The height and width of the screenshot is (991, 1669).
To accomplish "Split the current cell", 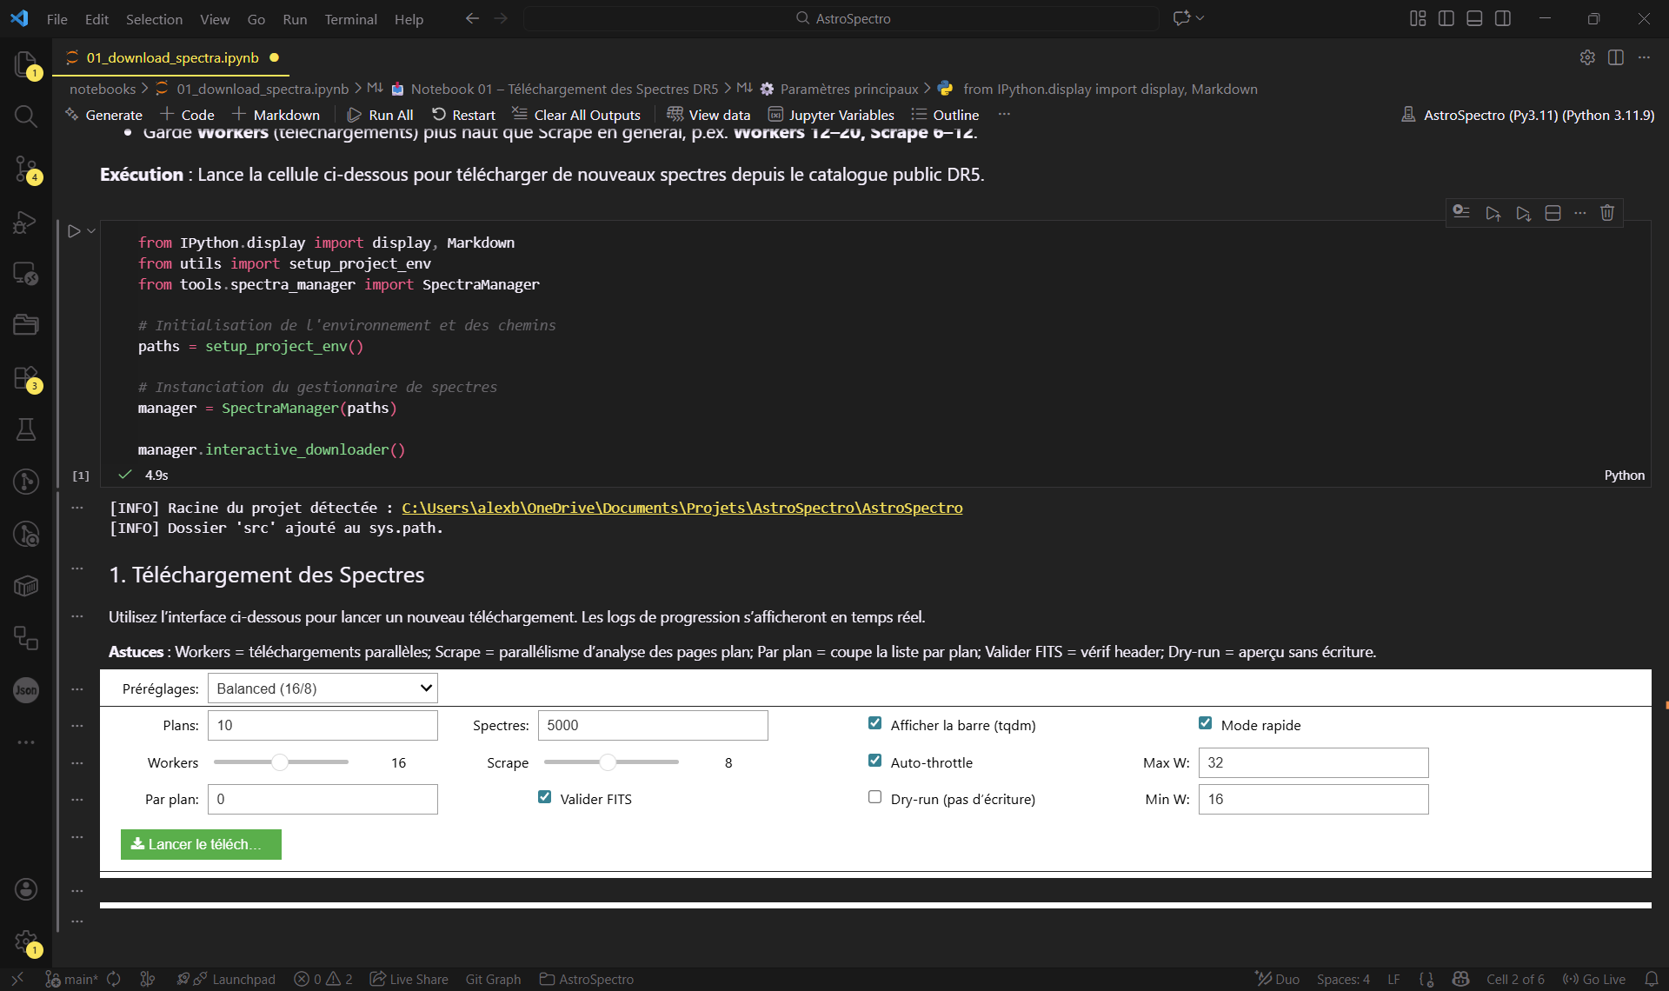I will 1553,213.
